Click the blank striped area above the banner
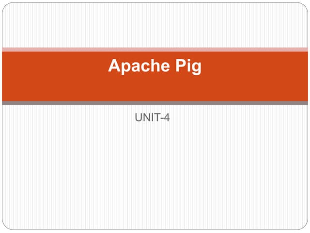This screenshot has height=233, width=310. [155, 25]
